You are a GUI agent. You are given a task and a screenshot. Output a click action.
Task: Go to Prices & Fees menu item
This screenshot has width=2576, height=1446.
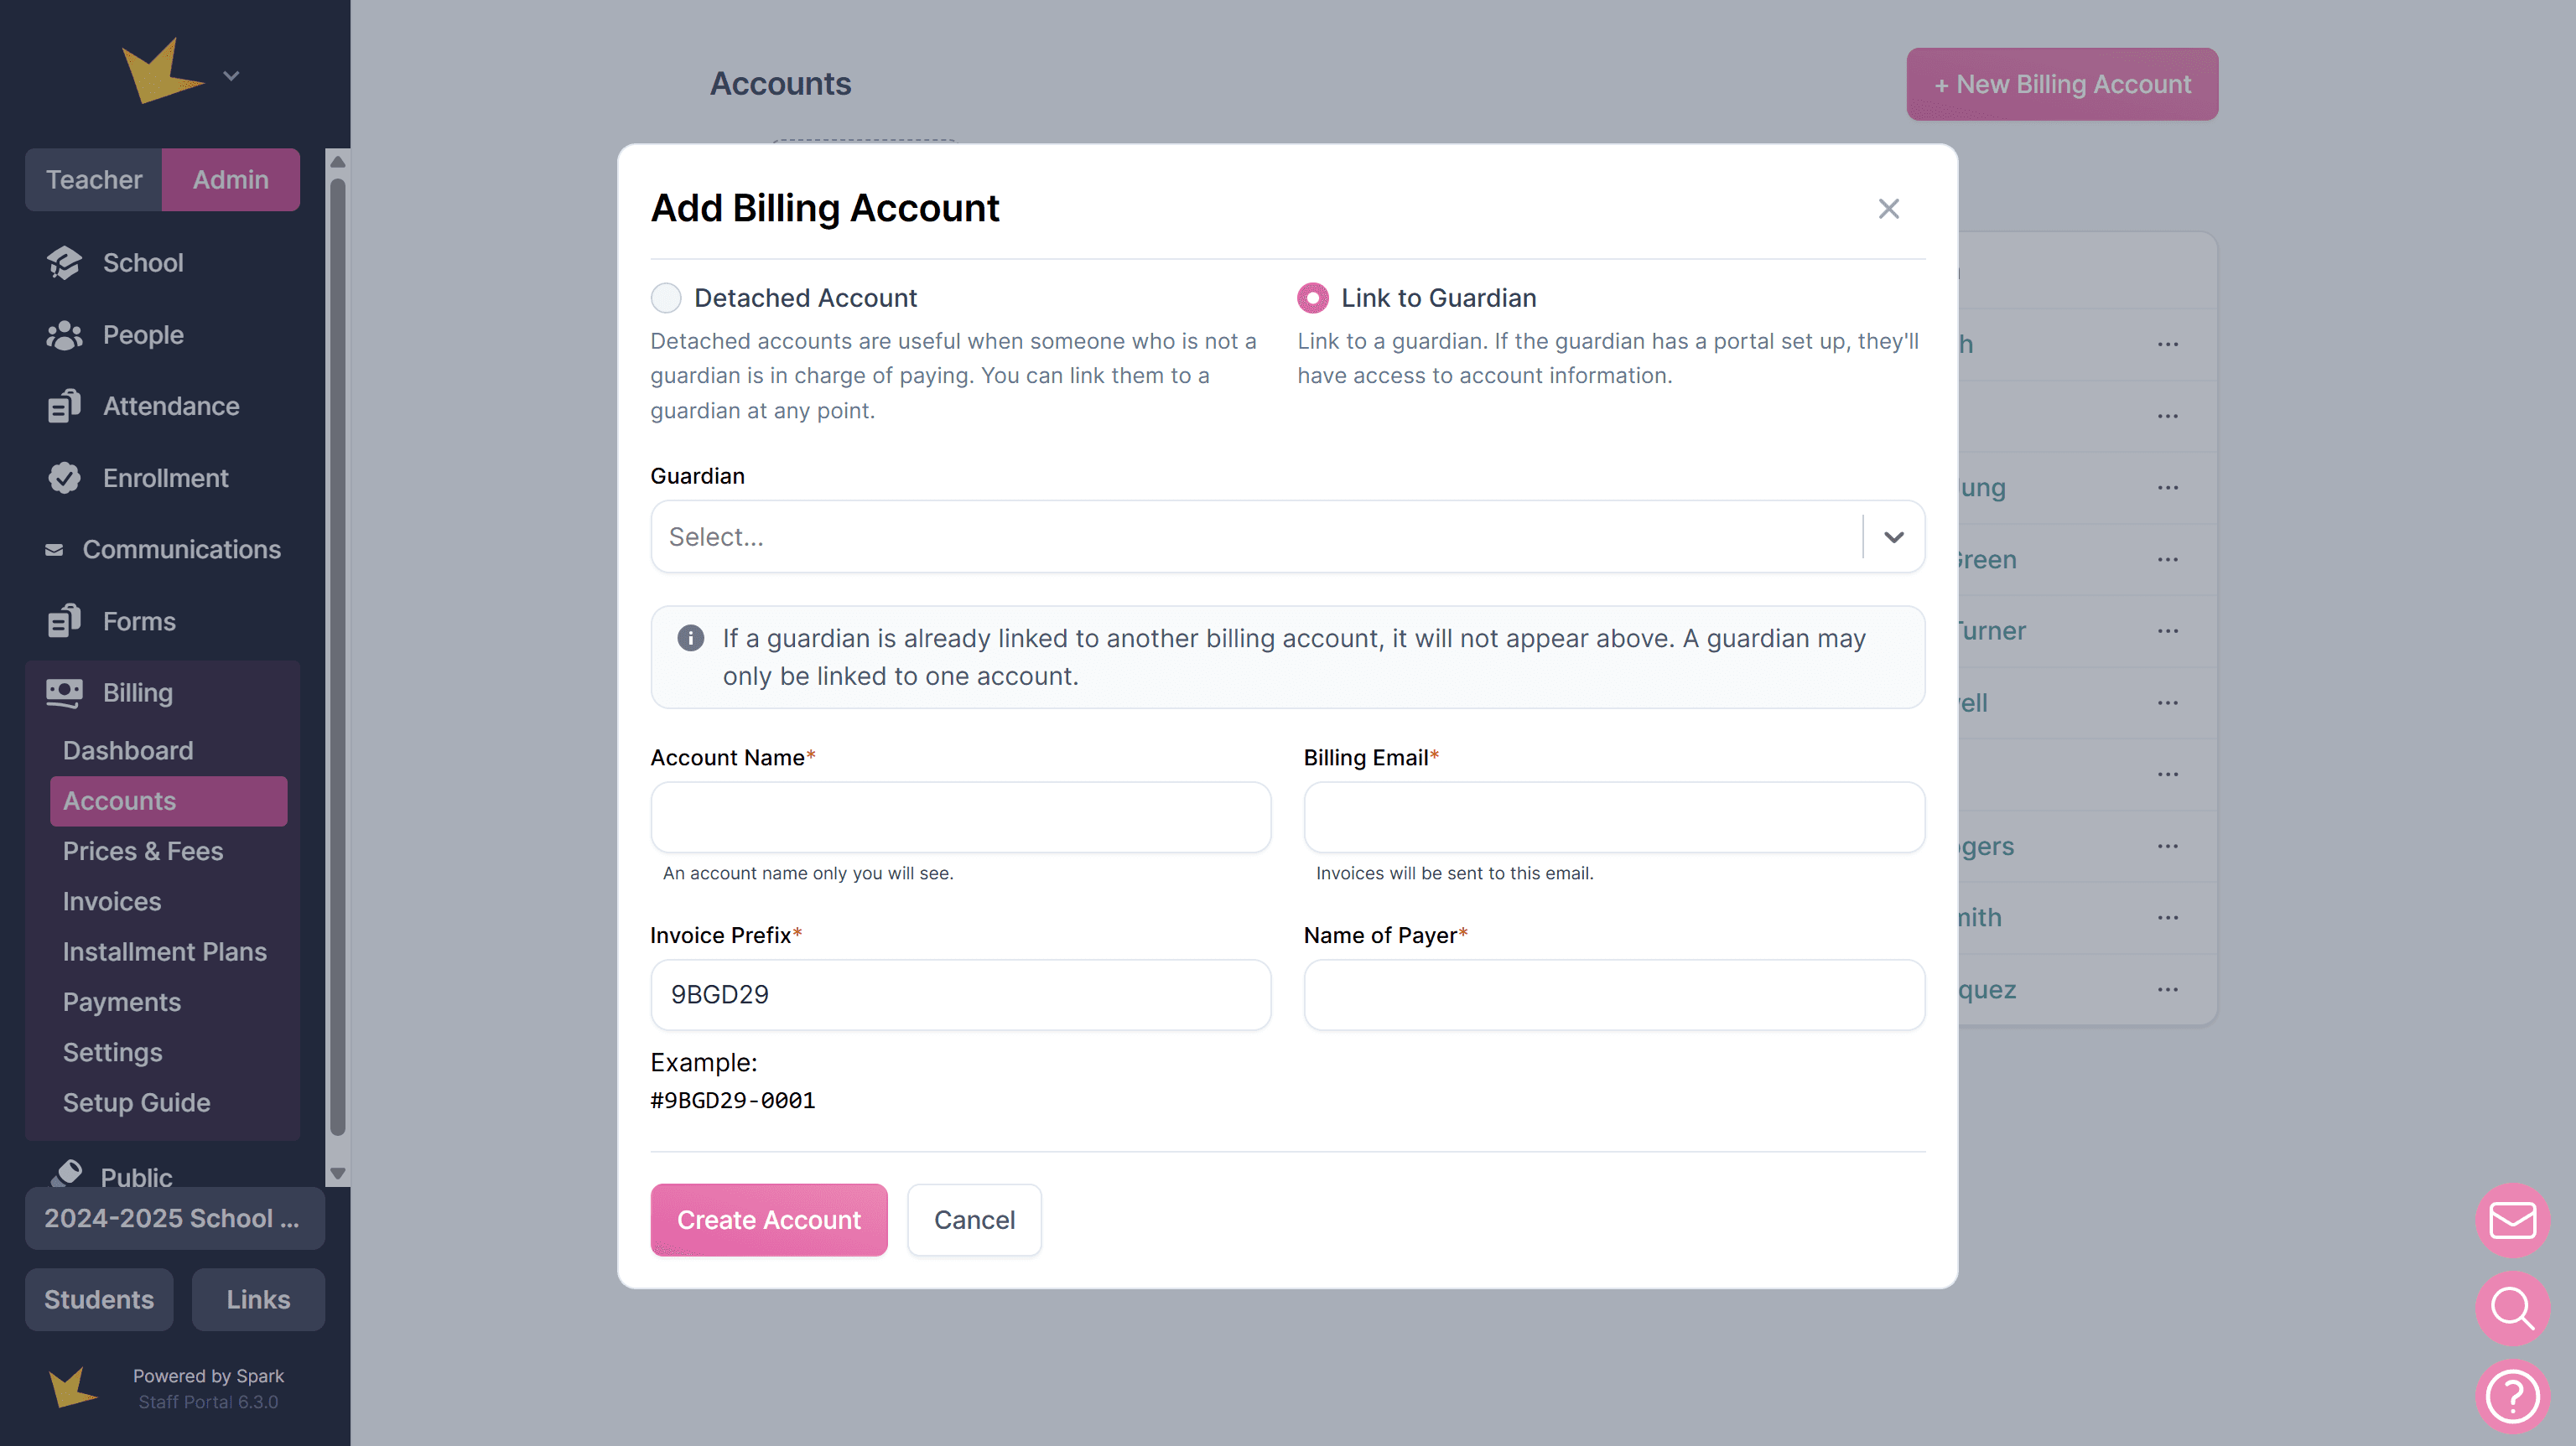142,851
